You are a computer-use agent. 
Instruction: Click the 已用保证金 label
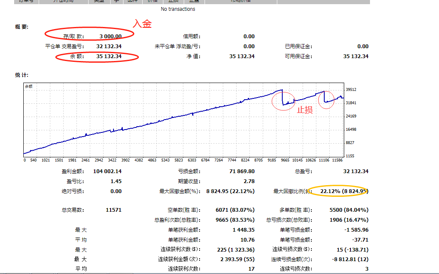tap(298, 46)
